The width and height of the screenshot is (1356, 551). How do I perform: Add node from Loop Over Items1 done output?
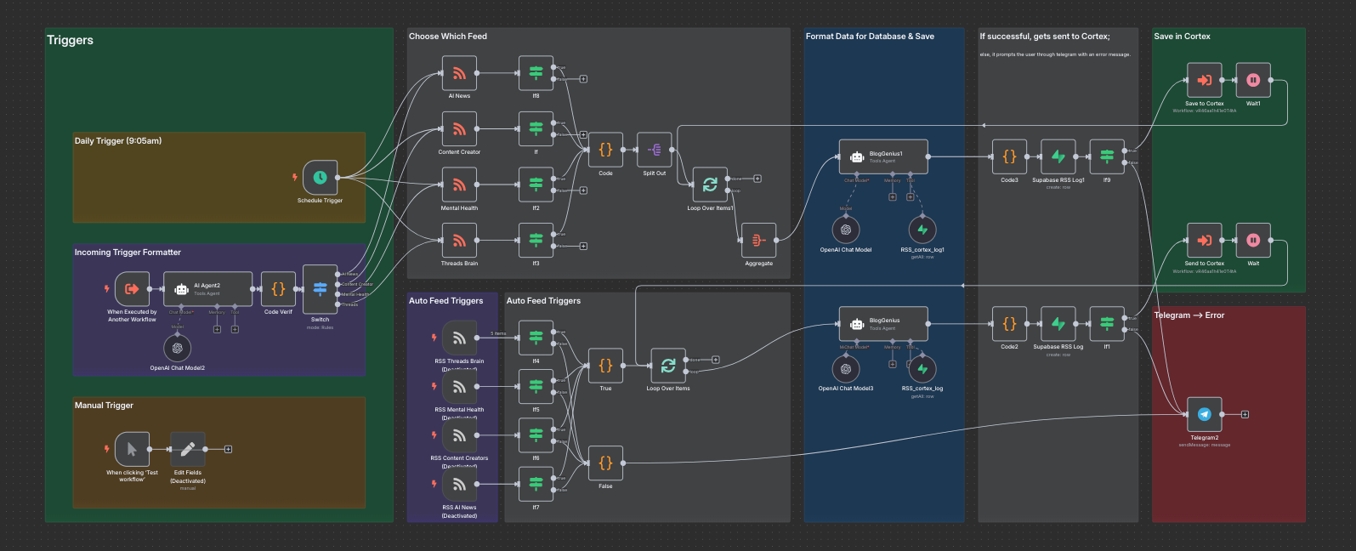pyautogui.click(x=757, y=179)
